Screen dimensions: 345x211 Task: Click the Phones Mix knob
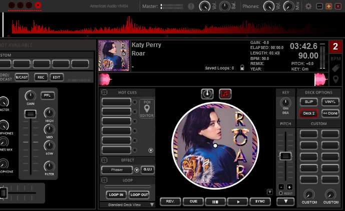pos(288,6)
